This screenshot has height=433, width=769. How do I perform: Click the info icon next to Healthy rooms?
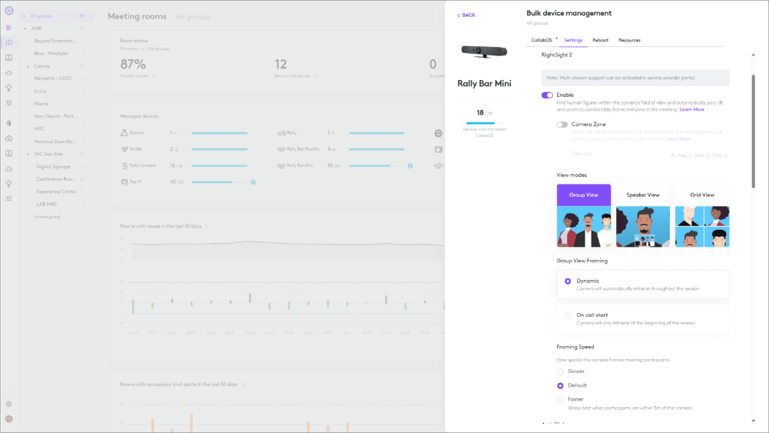pyautogui.click(x=154, y=76)
